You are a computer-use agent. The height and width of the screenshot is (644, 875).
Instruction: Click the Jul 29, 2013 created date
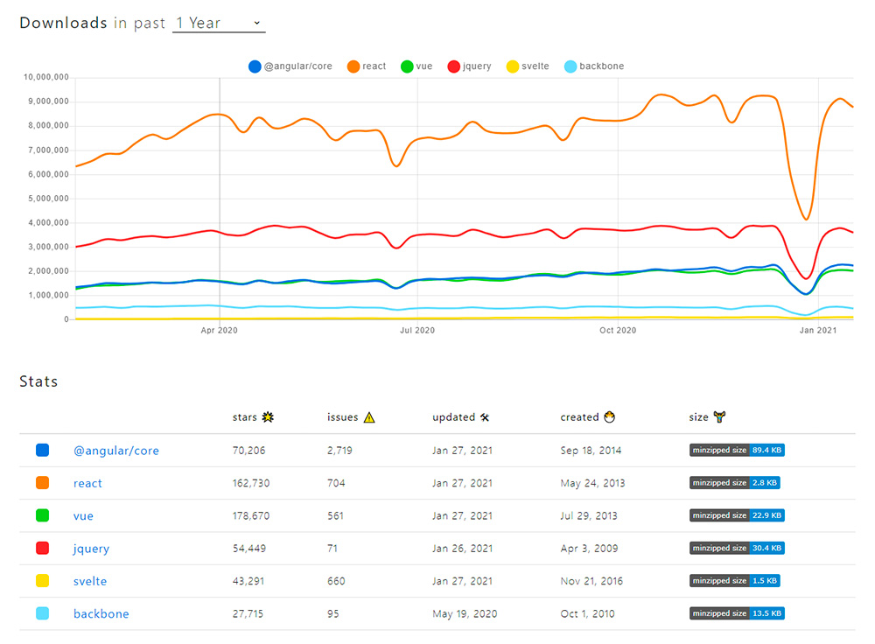(x=589, y=515)
